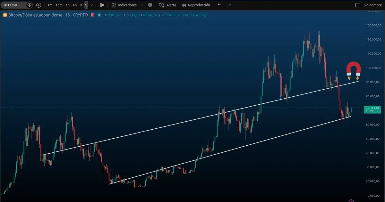The image size is (385, 202).
Task: Start bar Reproducción replay mode
Action: (x=196, y=5)
